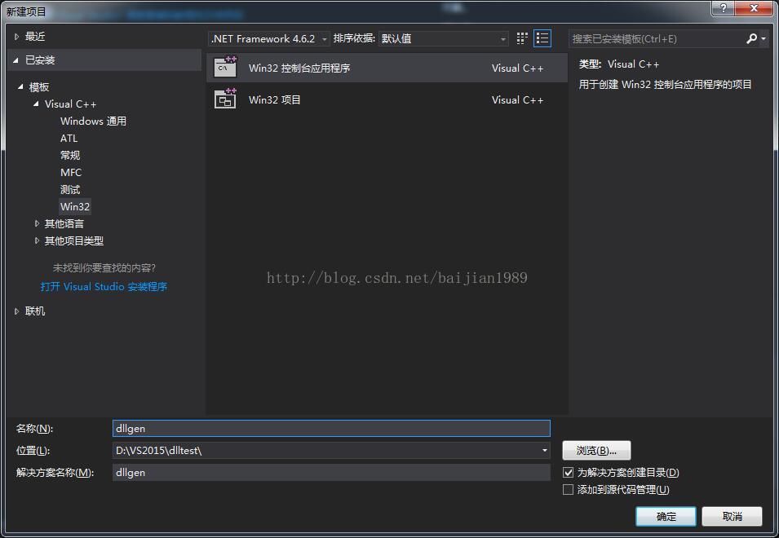Expand the 其他语言 node

coord(37,224)
